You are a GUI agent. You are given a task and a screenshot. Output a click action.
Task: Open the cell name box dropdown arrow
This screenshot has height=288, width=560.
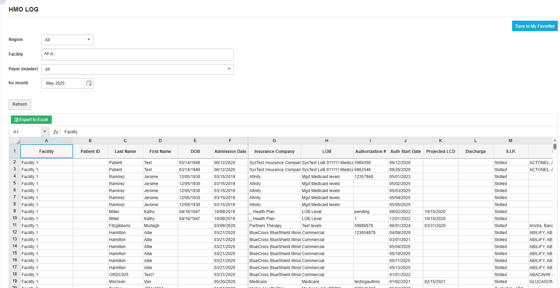[44, 132]
